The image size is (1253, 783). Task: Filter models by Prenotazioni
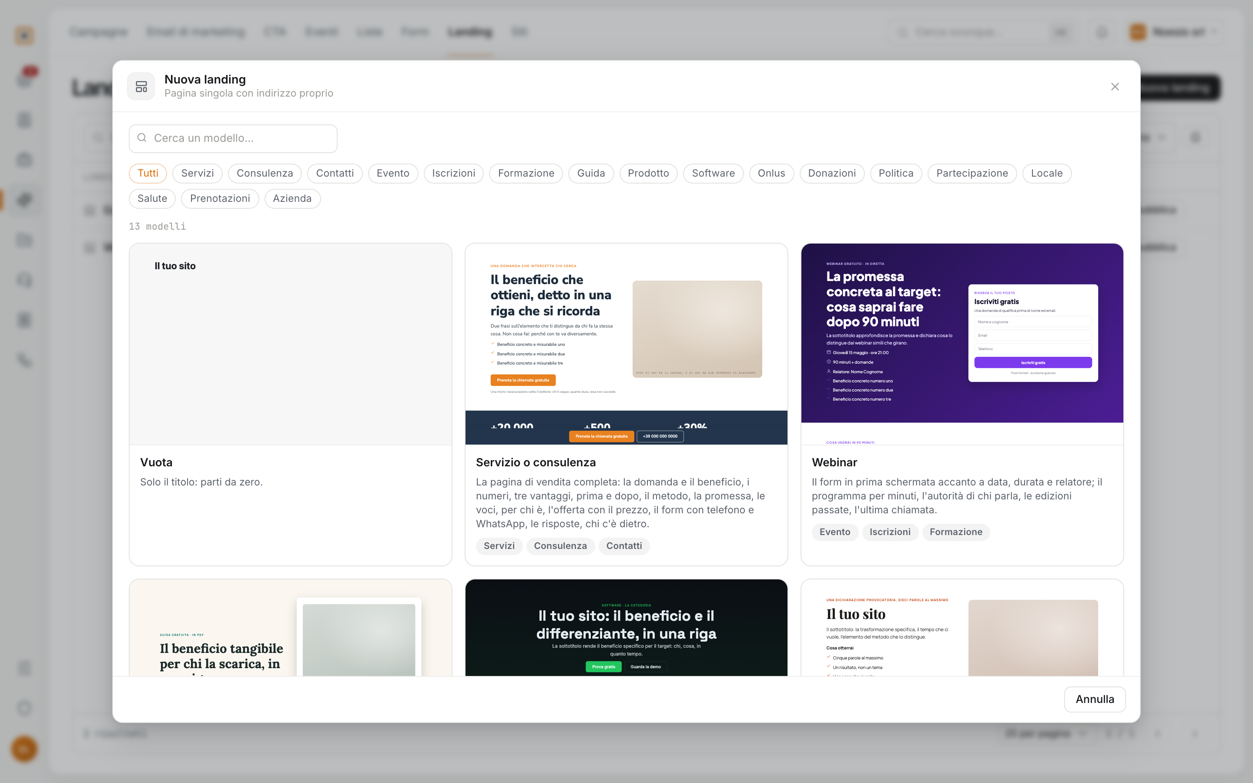[220, 199]
